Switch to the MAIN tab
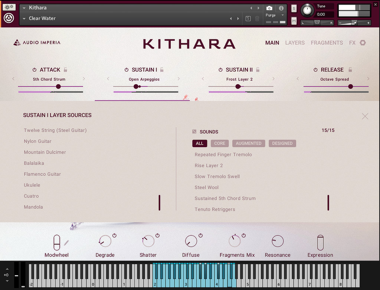 (272, 43)
